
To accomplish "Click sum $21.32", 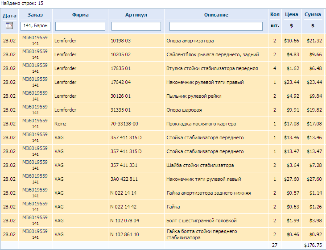I will [314, 41].
